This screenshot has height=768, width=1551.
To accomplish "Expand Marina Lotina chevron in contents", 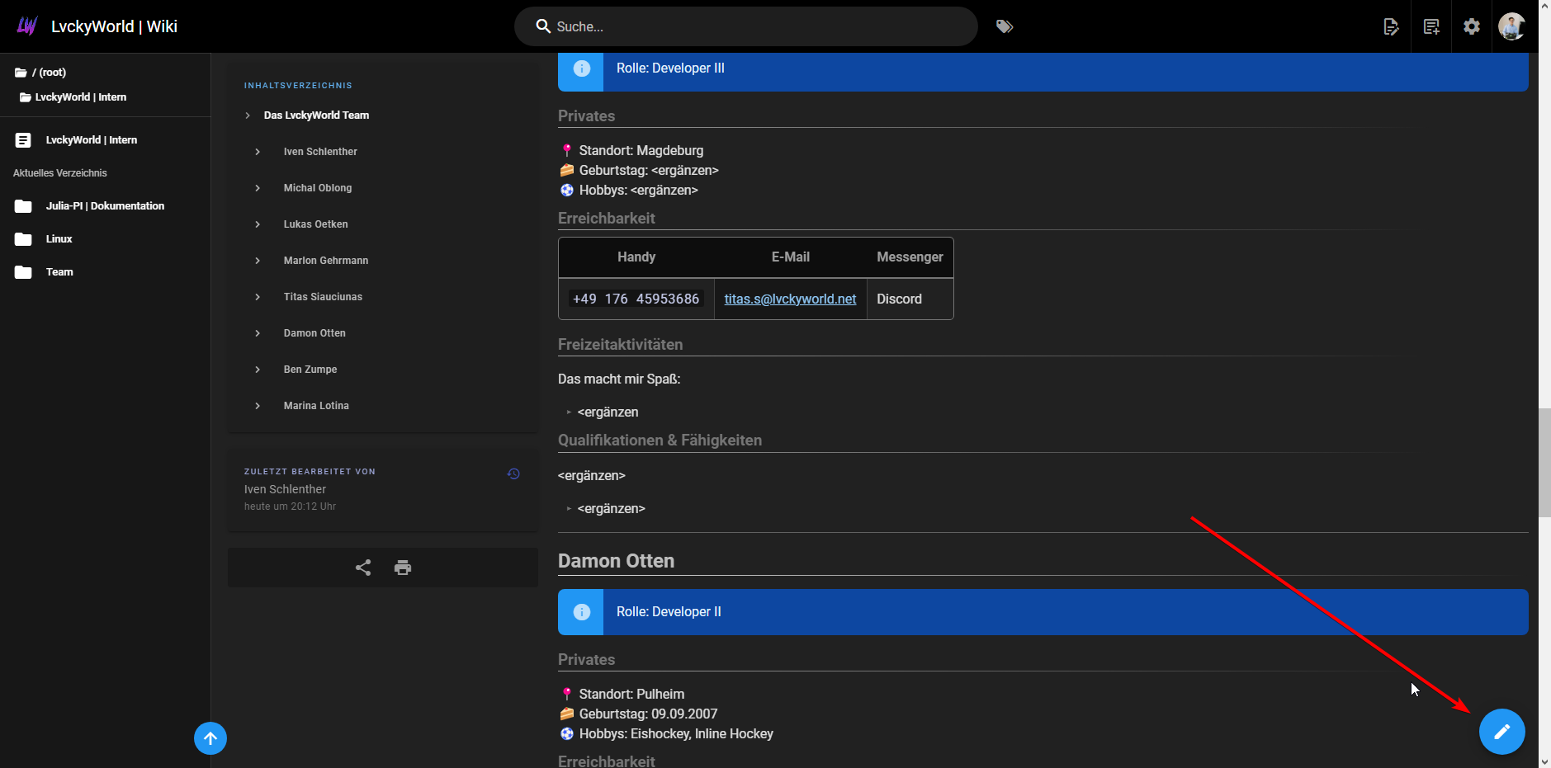I will pyautogui.click(x=258, y=406).
